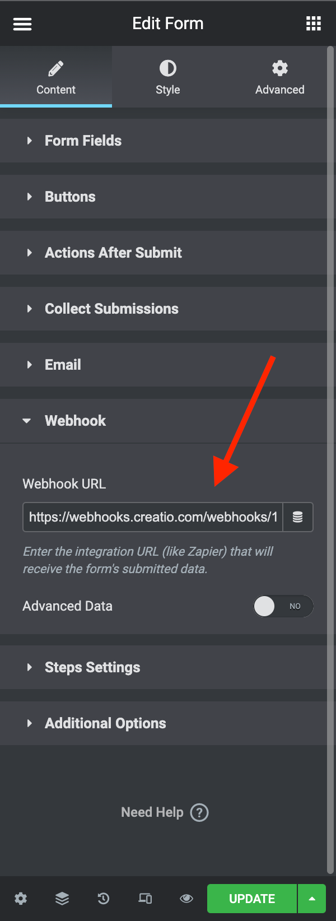Open the History icon

(x=104, y=899)
